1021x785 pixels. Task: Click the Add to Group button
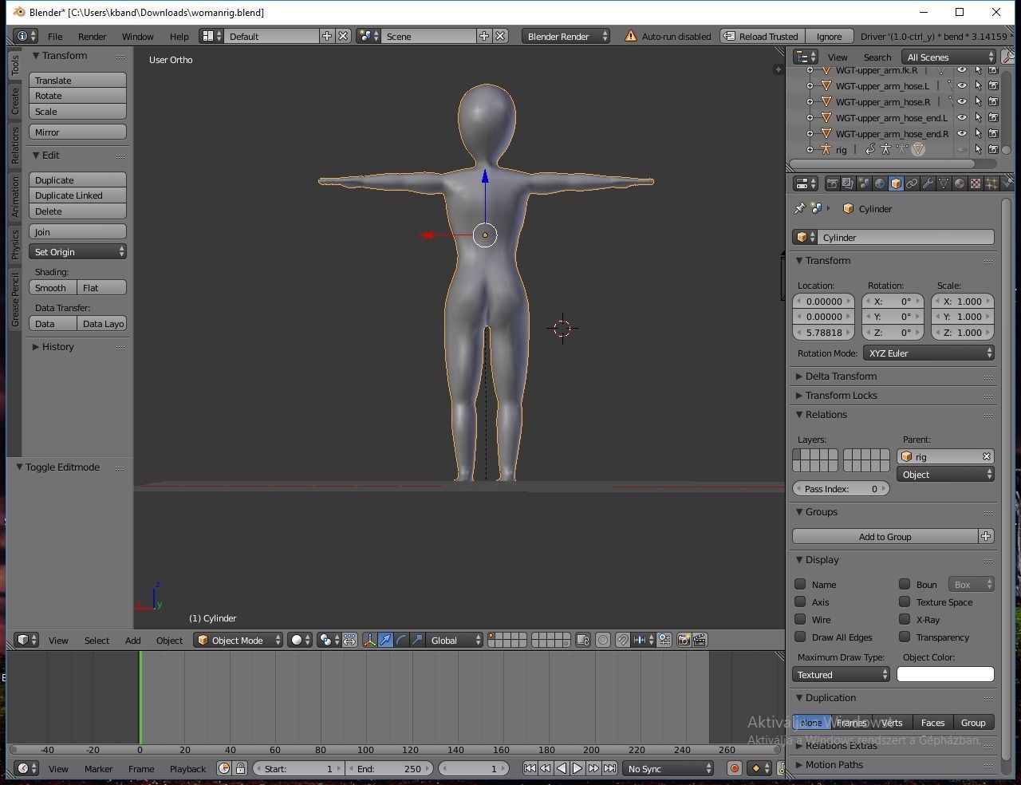[885, 536]
